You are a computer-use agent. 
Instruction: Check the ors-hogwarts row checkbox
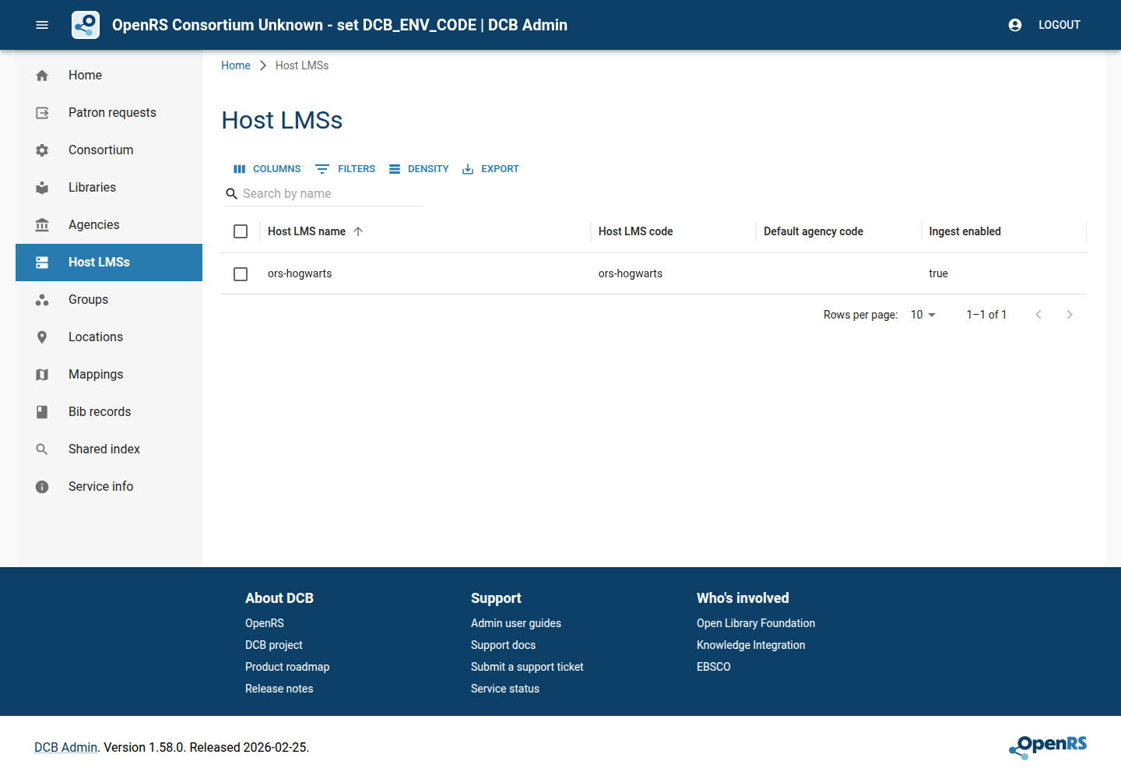pyautogui.click(x=241, y=274)
